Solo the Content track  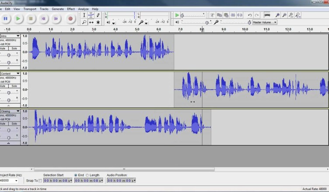pyautogui.click(x=14, y=86)
